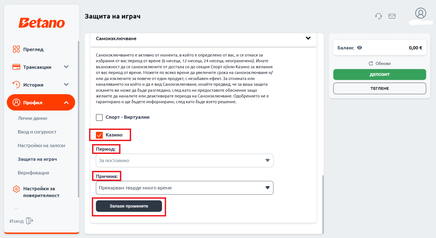Click the Самоизключване section title

[116, 38]
